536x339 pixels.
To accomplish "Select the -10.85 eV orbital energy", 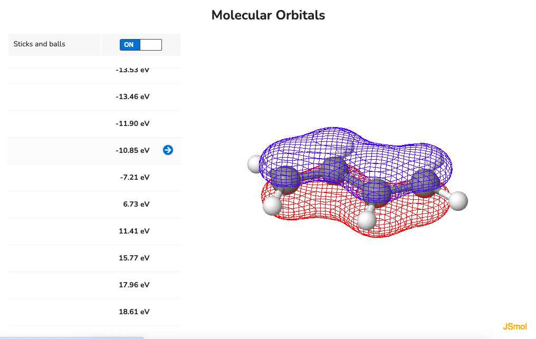I will click(x=132, y=150).
